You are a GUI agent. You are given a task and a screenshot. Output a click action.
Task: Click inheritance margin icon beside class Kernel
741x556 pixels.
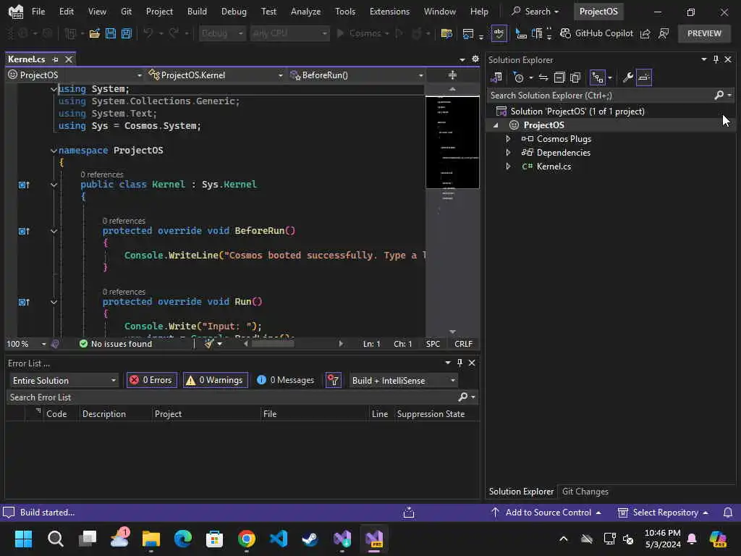(x=24, y=185)
